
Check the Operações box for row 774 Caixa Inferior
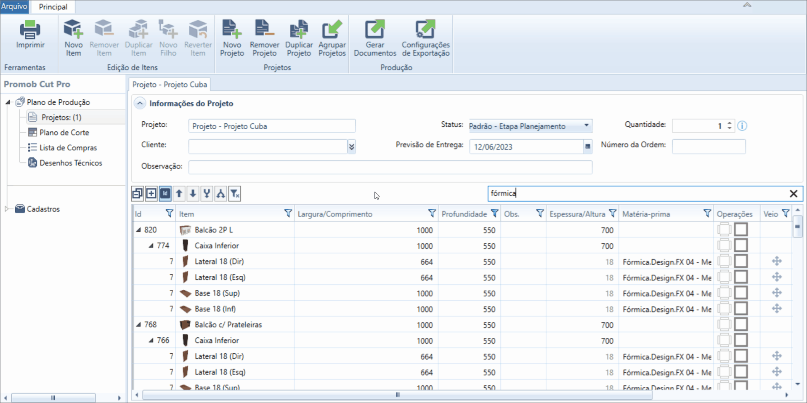coord(741,246)
